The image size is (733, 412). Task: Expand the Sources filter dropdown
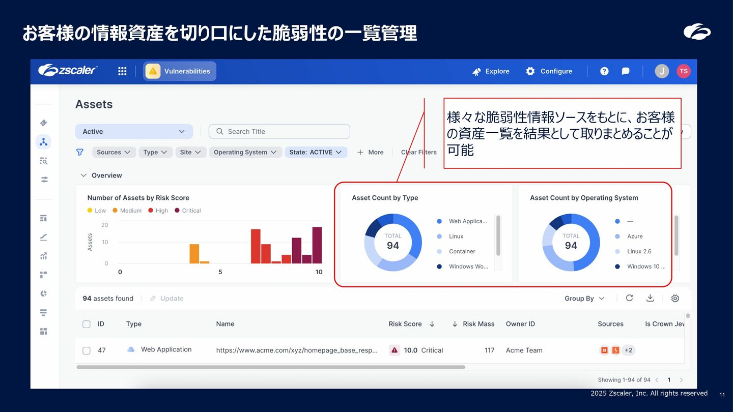click(x=114, y=152)
